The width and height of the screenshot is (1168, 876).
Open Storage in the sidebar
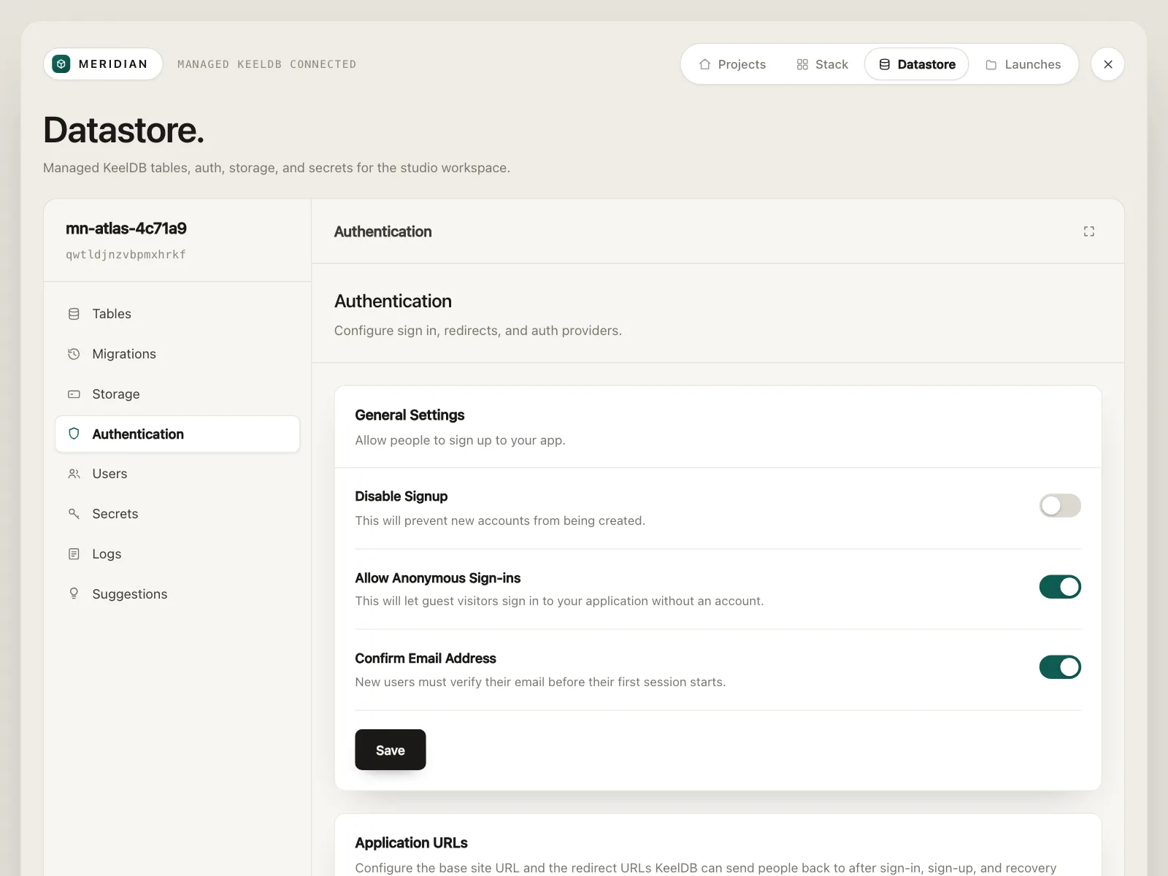177,394
